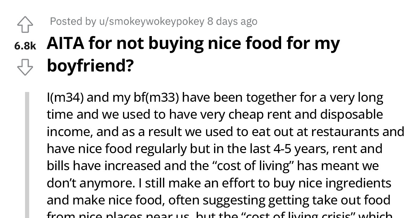The width and height of the screenshot is (417, 218).
Task: Click the "8 days ago" timestamp
Action: point(232,22)
